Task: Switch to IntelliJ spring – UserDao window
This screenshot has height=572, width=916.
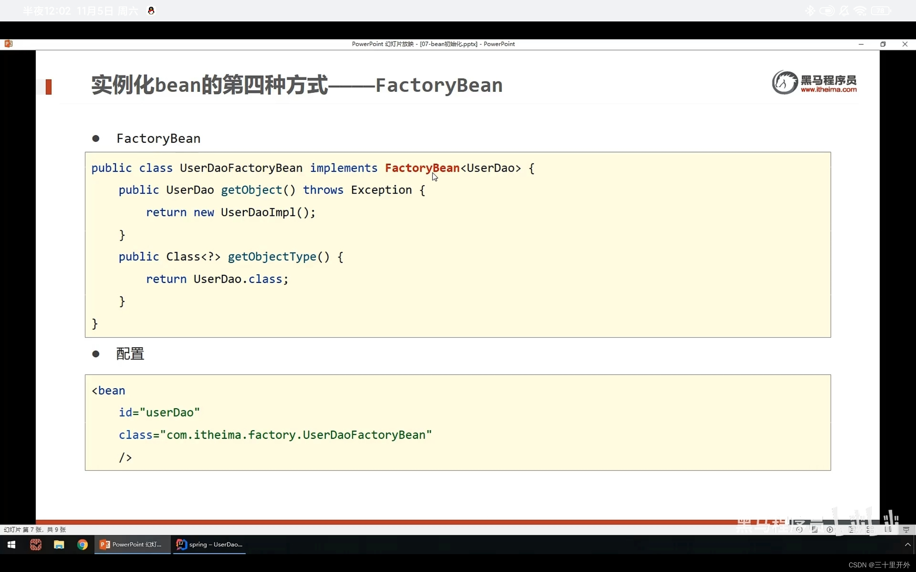Action: point(209,544)
